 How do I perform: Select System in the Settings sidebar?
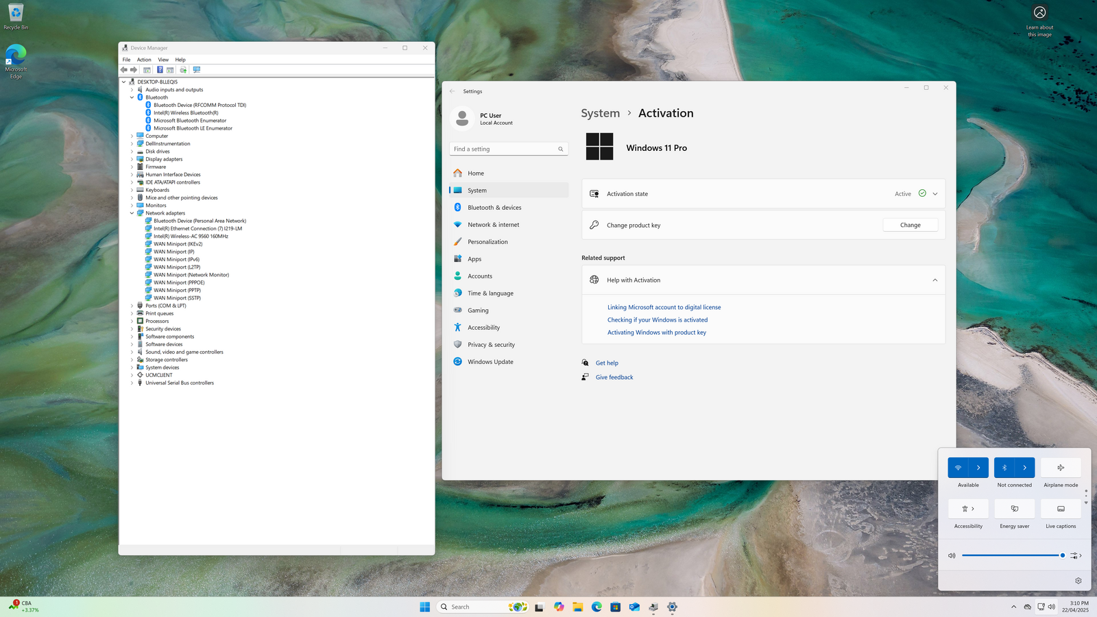[x=509, y=191]
